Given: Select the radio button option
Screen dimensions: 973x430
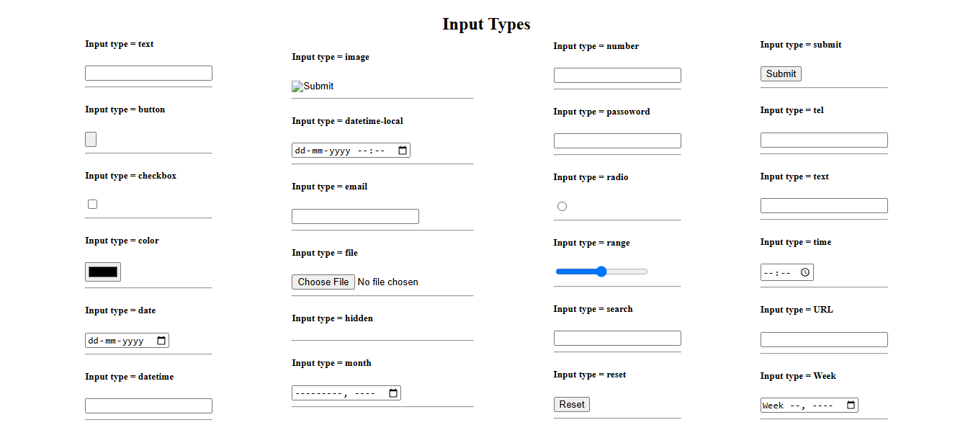Looking at the screenshot, I should point(562,206).
